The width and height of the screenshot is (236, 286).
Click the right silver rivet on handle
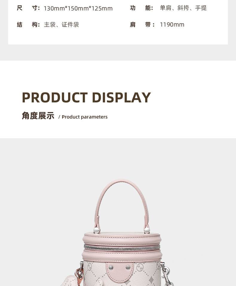click(147, 230)
